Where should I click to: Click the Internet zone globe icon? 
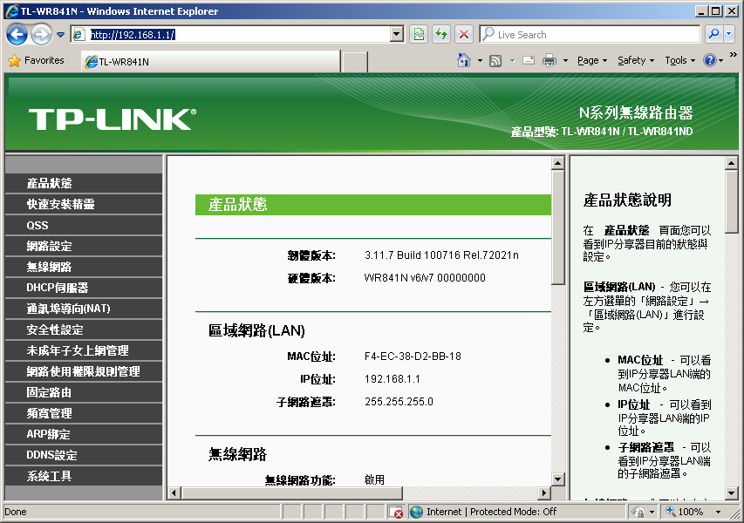pyautogui.click(x=417, y=512)
